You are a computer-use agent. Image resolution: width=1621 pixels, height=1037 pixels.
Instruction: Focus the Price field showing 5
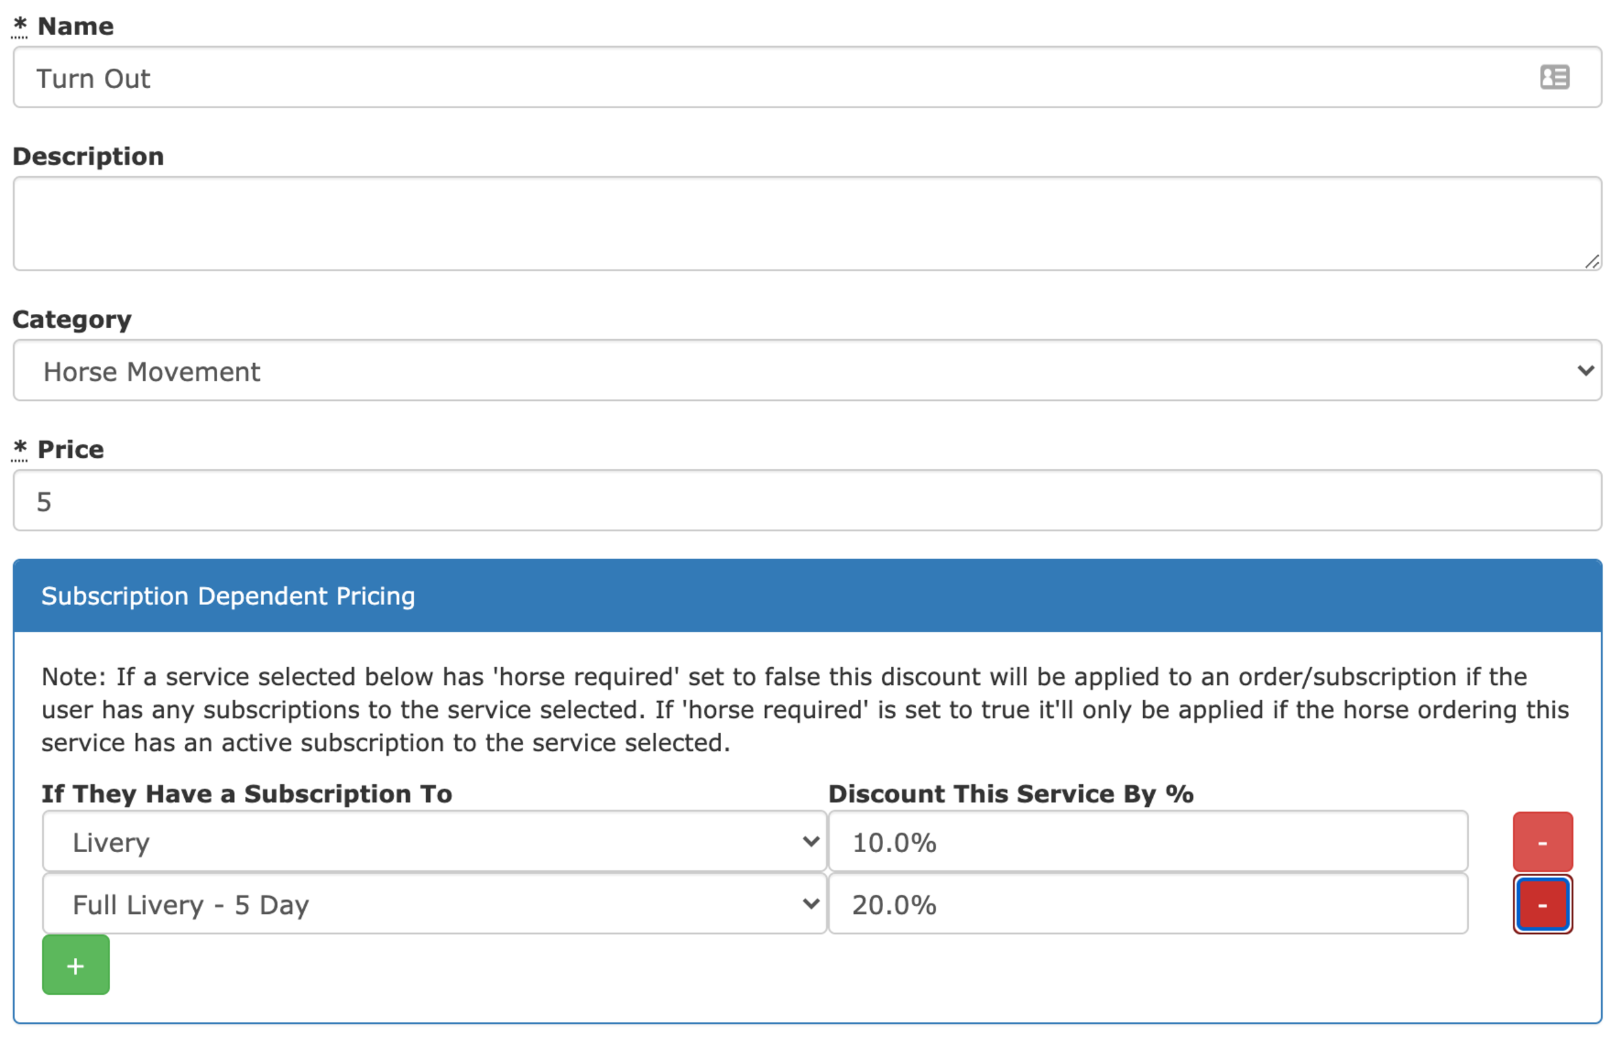point(807,500)
